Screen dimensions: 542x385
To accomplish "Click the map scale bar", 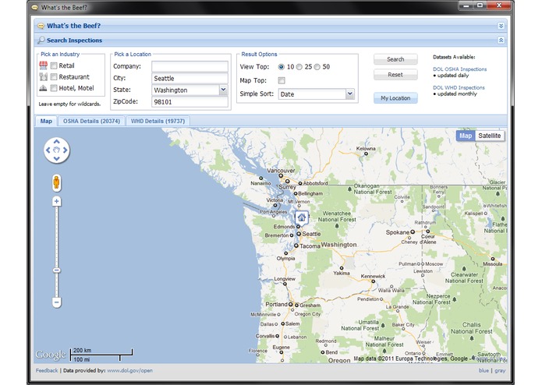I will 101,355.
